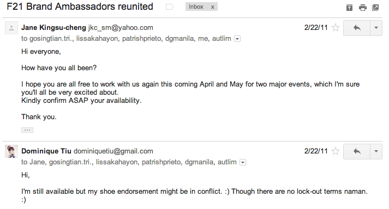Screen dimensions: 389x209
Task: Reply to Dominique Tiu's message
Action: point(357,151)
